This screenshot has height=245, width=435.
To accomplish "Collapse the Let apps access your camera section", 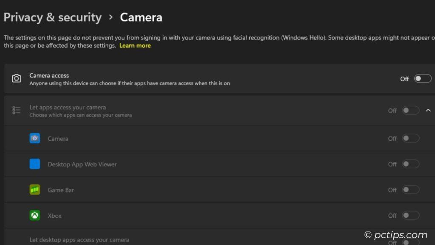I will pos(428,110).
